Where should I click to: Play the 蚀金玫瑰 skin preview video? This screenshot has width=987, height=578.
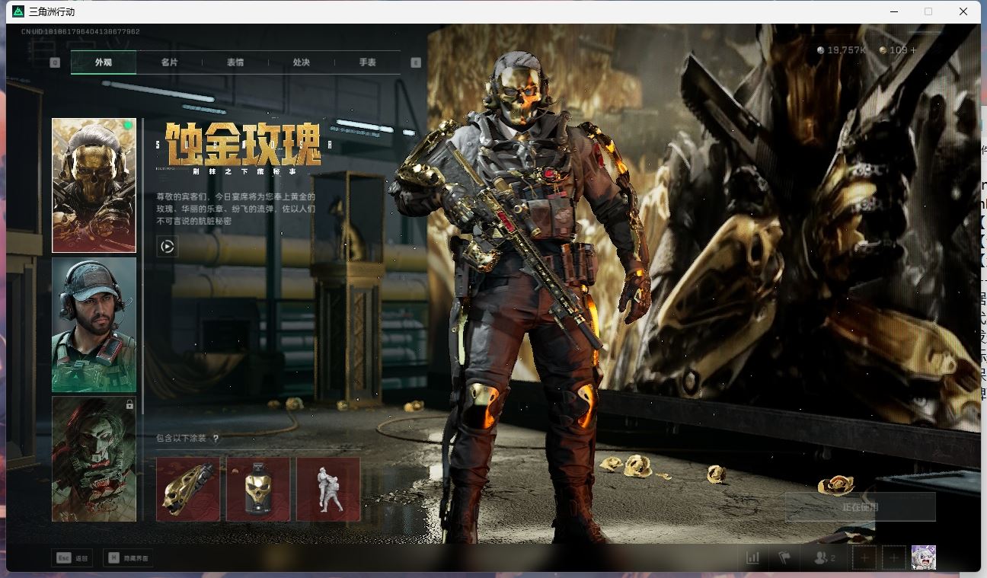tap(168, 246)
